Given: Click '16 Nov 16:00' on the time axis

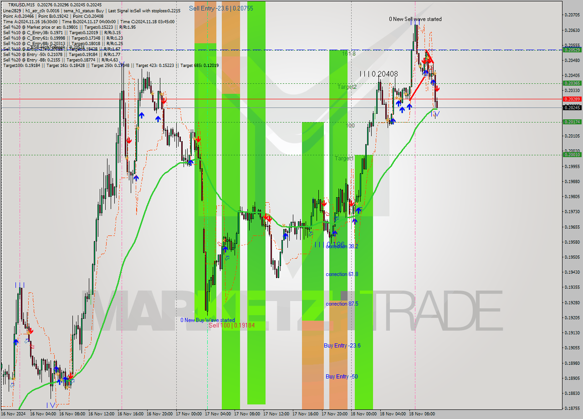Looking at the screenshot, I should point(131,414).
